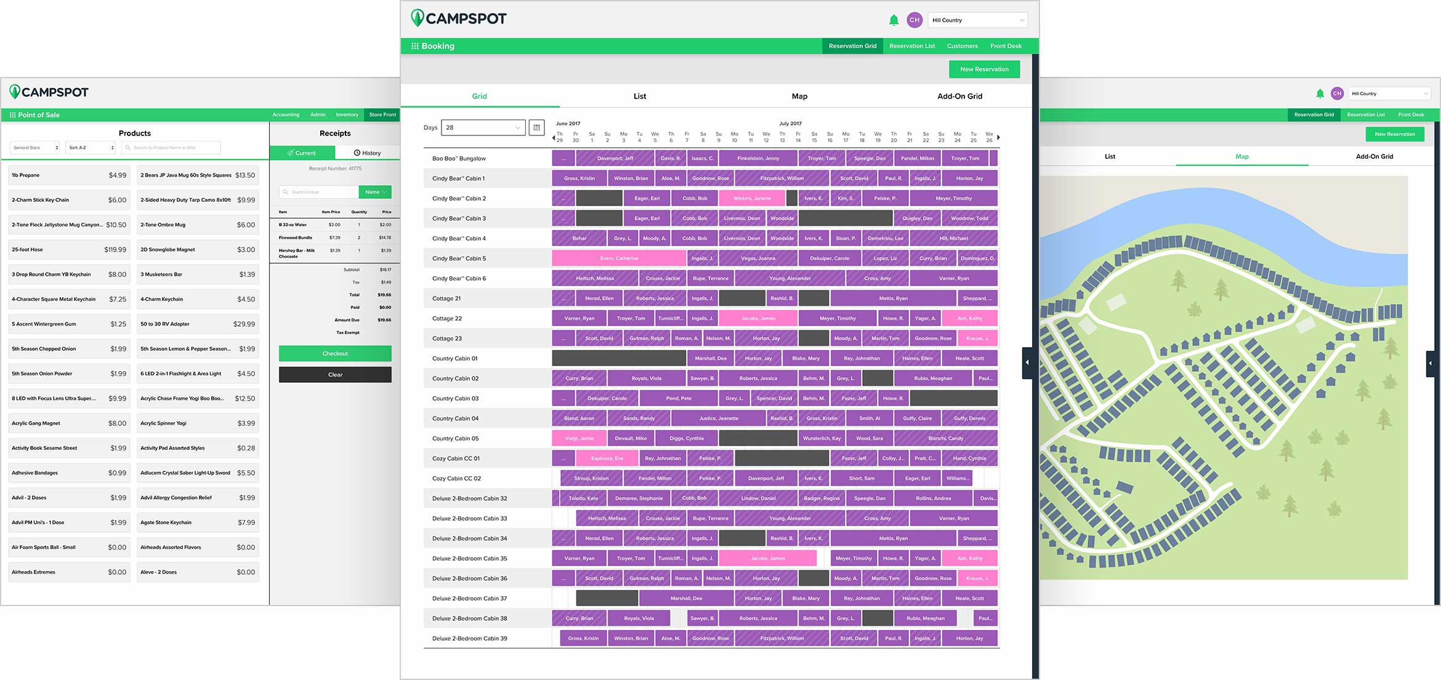Click the Campspot logo in Booking window

click(x=459, y=18)
